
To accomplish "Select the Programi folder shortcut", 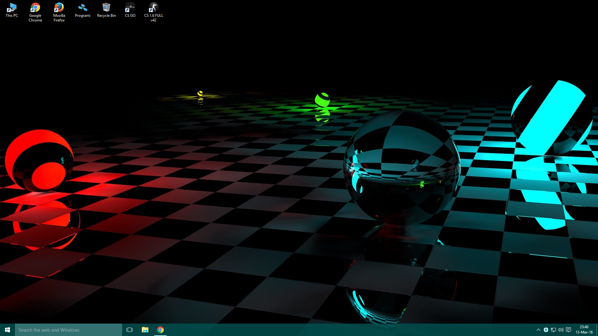I will 83,10.
